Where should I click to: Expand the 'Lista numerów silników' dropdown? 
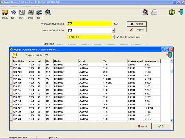coord(113,30)
